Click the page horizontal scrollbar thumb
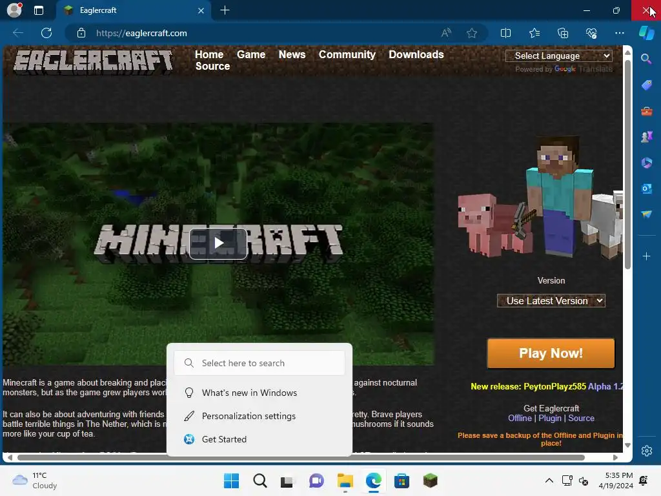661x496 pixels. click(301, 458)
